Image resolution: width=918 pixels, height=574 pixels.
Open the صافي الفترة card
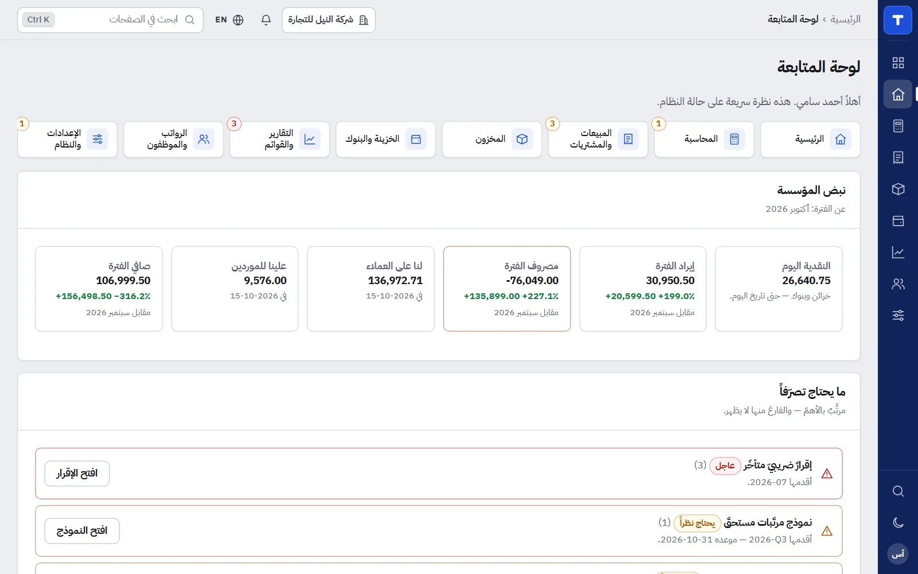(x=99, y=289)
